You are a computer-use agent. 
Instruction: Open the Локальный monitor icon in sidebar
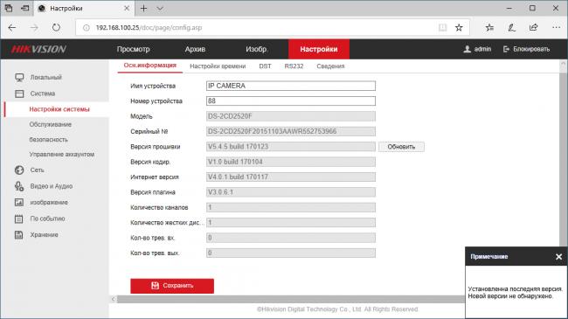point(19,77)
